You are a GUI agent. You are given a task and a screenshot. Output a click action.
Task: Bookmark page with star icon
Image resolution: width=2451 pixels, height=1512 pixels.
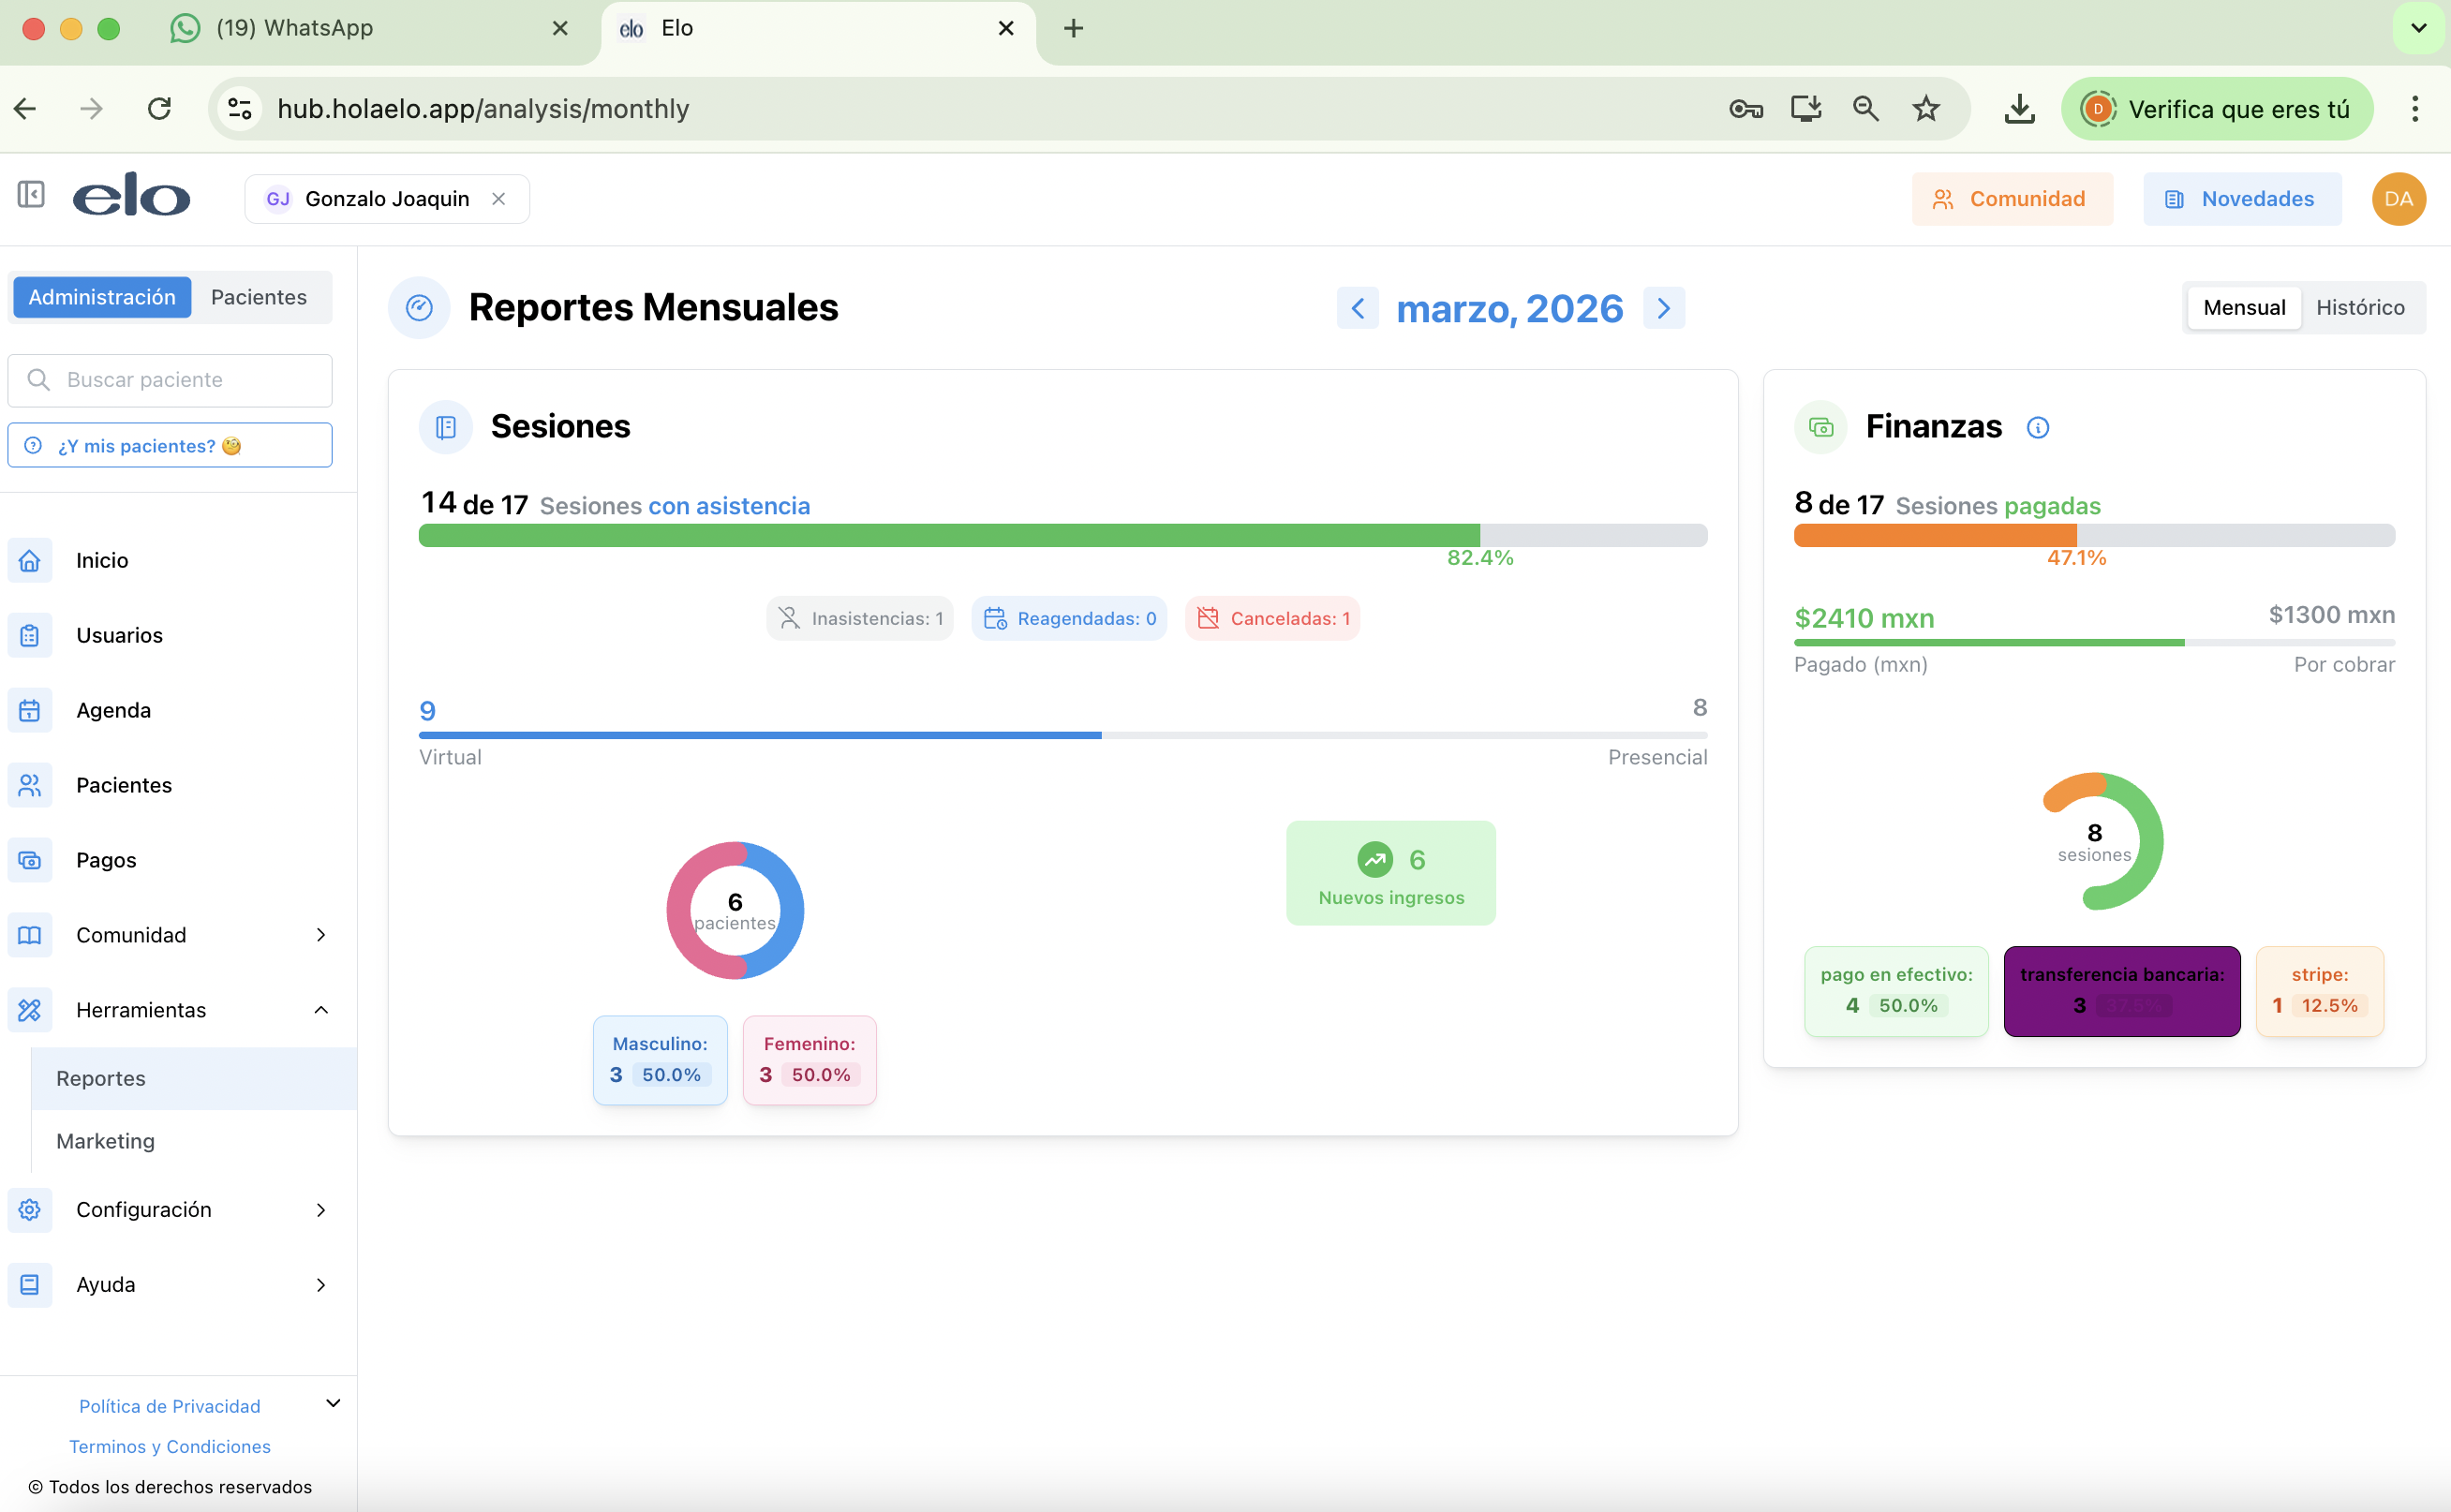1925,108
